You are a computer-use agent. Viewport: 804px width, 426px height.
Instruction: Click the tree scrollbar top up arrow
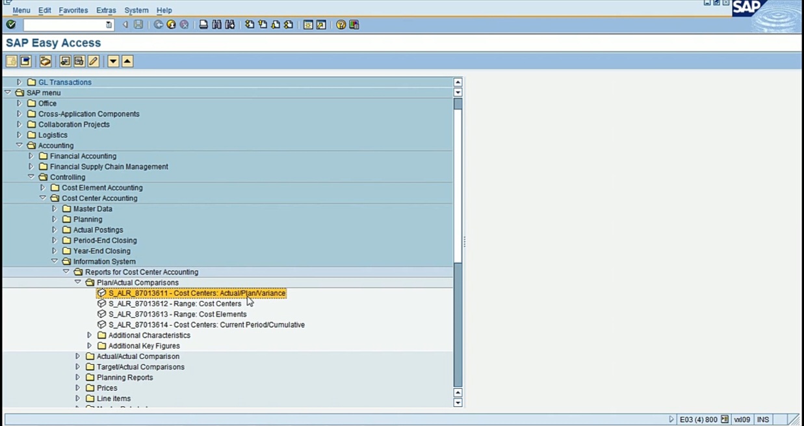click(x=458, y=82)
